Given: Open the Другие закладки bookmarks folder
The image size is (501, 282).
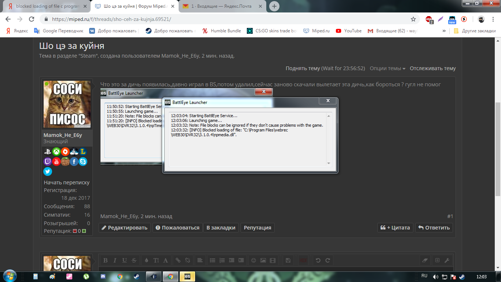Looking at the screenshot, I should pyautogui.click(x=475, y=31).
